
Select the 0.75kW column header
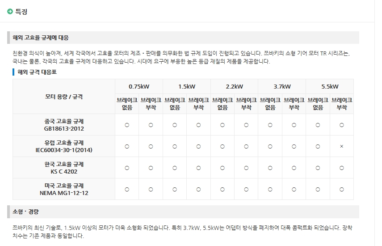point(139,86)
